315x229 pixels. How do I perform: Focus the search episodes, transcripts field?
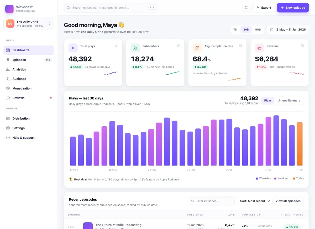[x=111, y=8]
